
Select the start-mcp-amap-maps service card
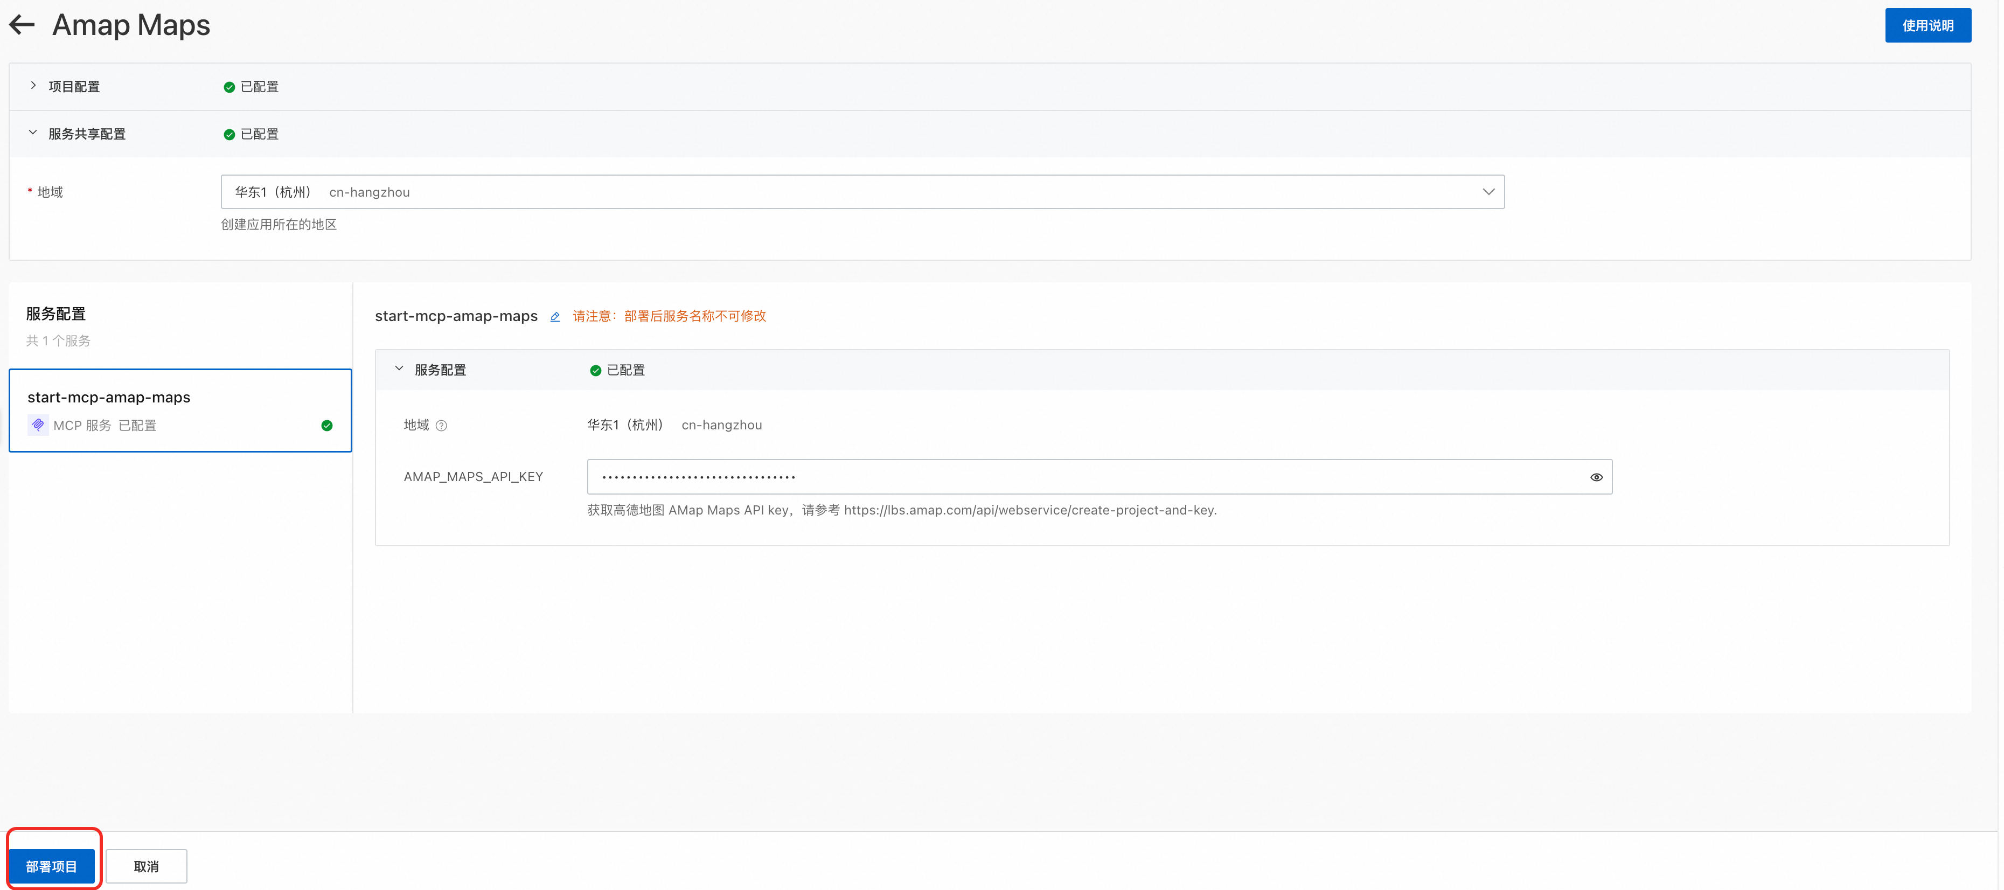point(180,409)
